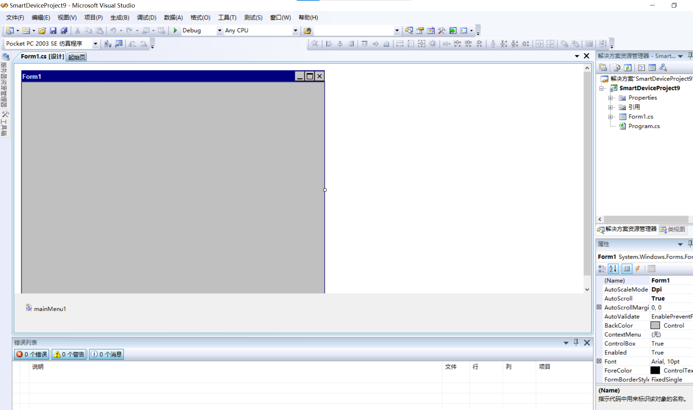693x410 pixels.
Task: Open the device target dropdown Pocket PC 2003
Action: click(95, 44)
